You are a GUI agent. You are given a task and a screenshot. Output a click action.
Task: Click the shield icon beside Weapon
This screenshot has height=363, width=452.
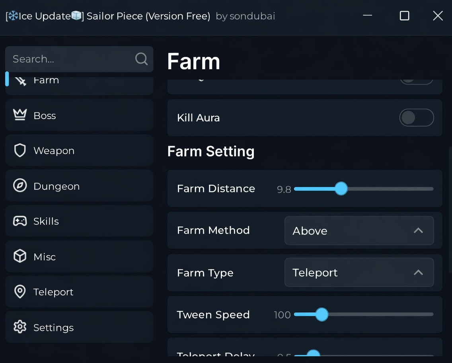pos(20,150)
